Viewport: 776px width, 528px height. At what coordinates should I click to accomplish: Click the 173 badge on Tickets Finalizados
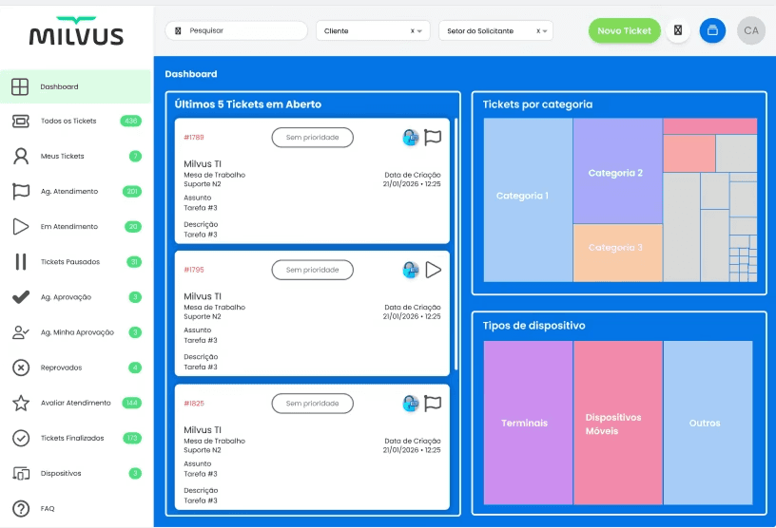point(132,438)
